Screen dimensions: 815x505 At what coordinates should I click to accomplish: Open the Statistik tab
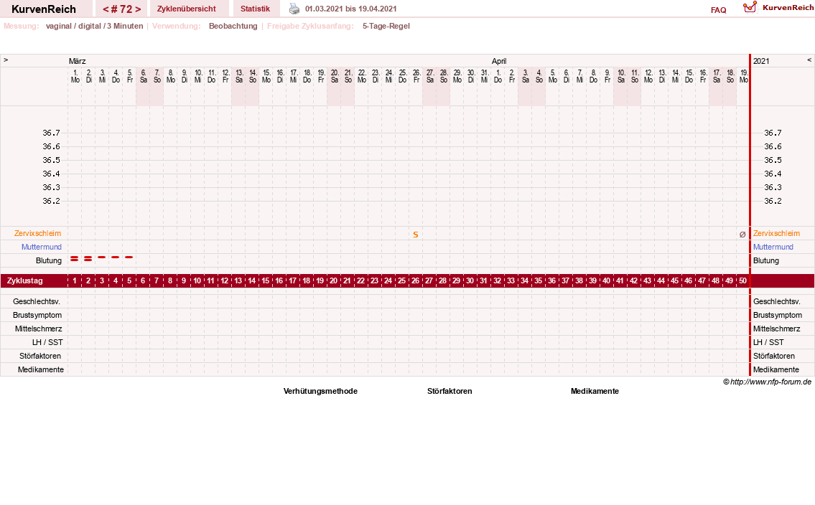(255, 9)
